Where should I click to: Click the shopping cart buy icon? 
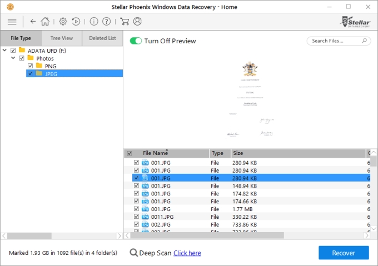[x=125, y=22]
